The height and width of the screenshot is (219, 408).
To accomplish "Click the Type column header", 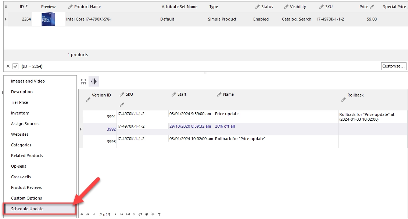I will 214,7.
